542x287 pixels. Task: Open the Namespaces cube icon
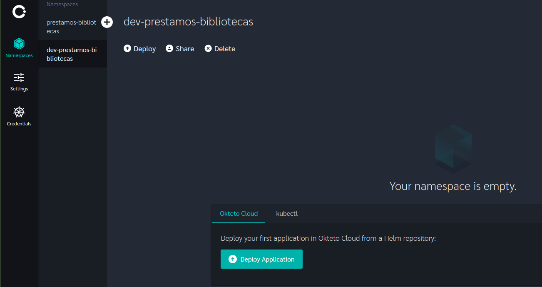pos(19,44)
